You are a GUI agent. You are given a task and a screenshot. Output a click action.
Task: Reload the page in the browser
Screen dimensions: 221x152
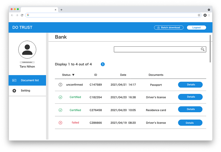click(x=22, y=15)
